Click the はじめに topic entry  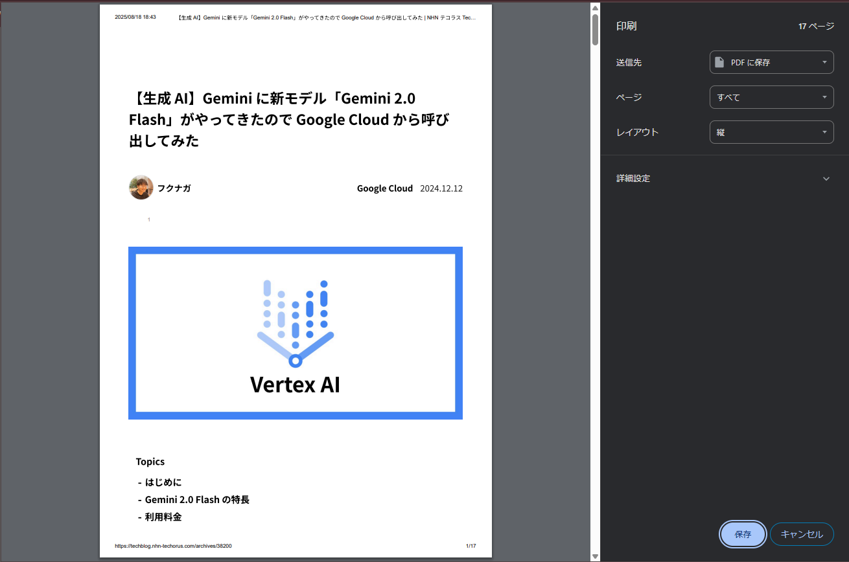tap(163, 482)
